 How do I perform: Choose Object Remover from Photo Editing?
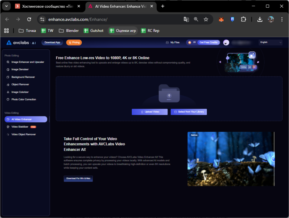point(20,84)
